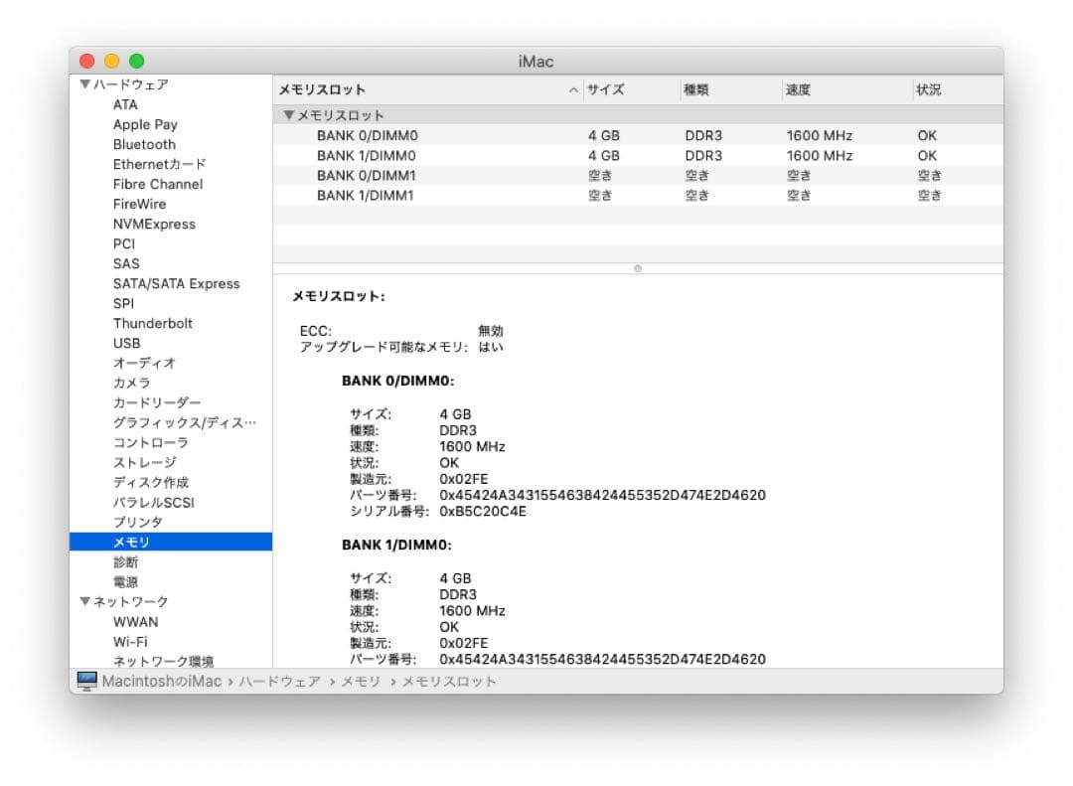The height and width of the screenshot is (786, 1073).
Task: Select オーディオ in sidebar
Action: click(x=144, y=363)
